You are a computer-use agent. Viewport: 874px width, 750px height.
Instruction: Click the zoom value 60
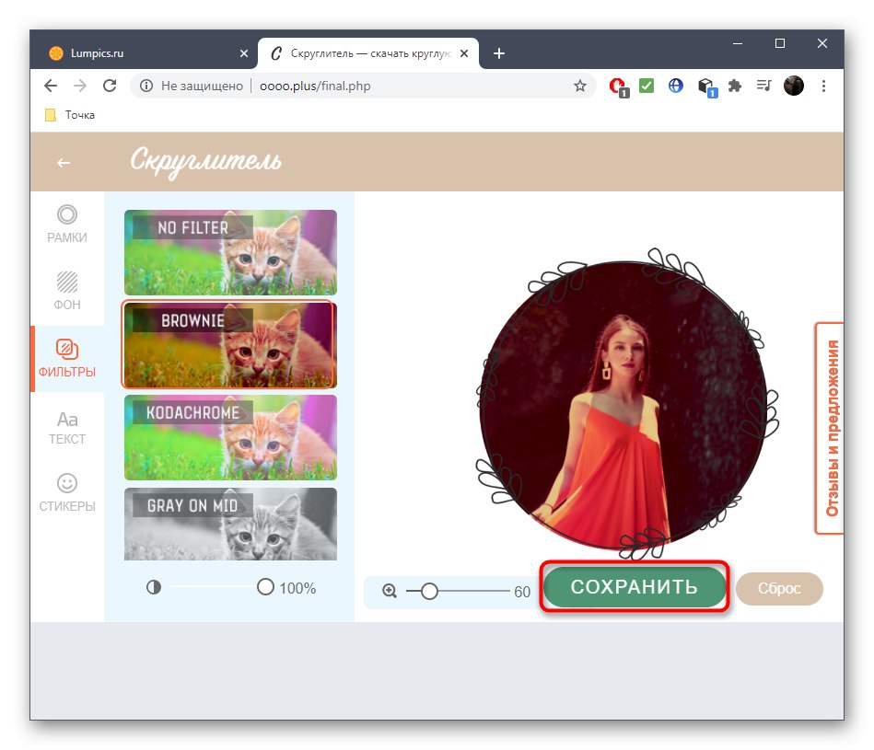point(521,592)
